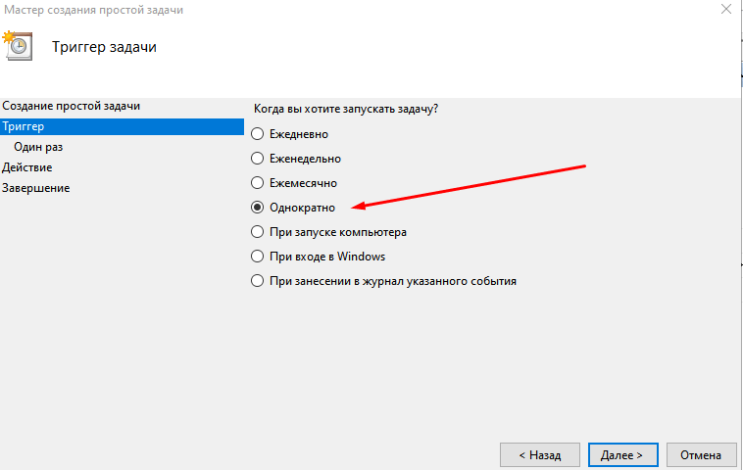743x470 pixels.
Task: Jump to the Действие step
Action: pos(27,167)
